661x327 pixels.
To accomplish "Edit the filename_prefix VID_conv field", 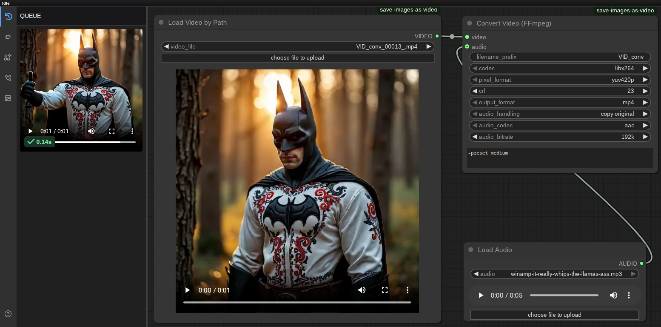I will [560, 57].
